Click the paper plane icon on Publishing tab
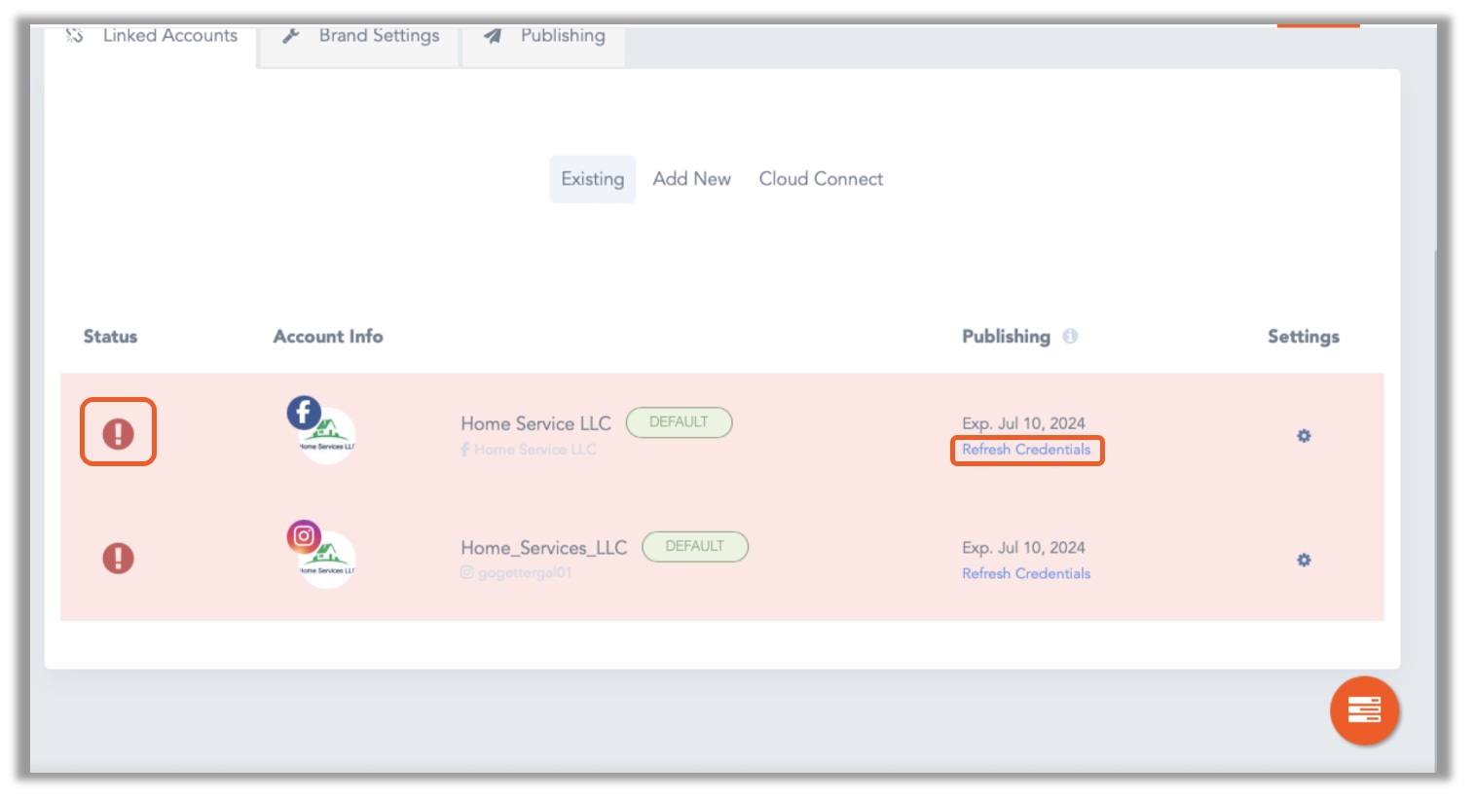This screenshot has width=1474, height=800. coord(493,36)
